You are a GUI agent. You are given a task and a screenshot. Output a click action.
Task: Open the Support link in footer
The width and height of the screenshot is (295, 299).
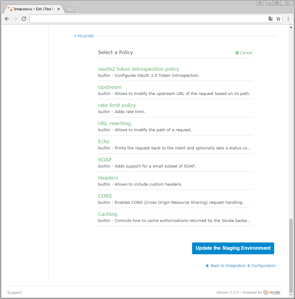[14, 292]
